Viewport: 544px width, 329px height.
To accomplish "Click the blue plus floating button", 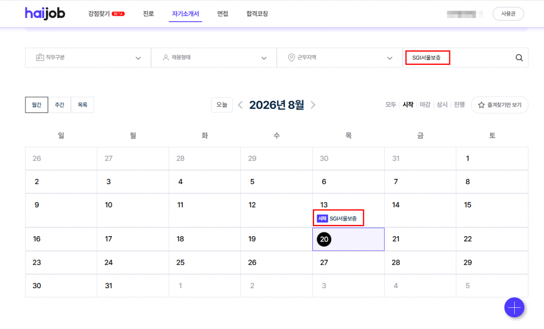I will [514, 307].
